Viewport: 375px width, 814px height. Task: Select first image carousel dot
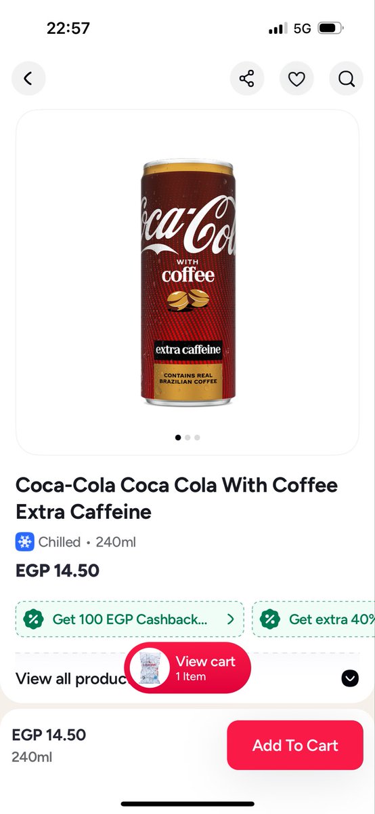coord(178,438)
